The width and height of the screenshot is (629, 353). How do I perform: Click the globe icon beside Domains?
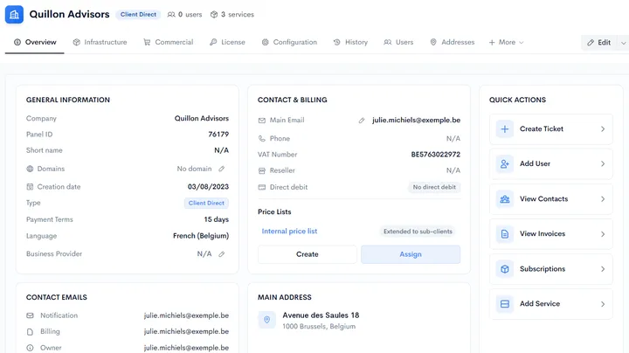30,169
